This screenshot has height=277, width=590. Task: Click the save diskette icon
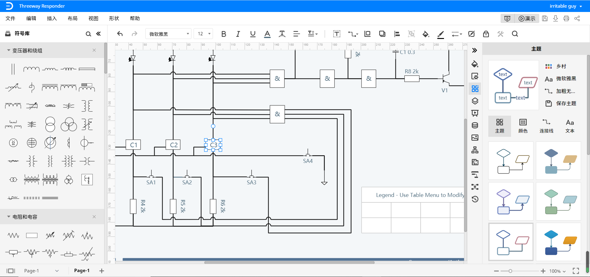(x=545, y=18)
